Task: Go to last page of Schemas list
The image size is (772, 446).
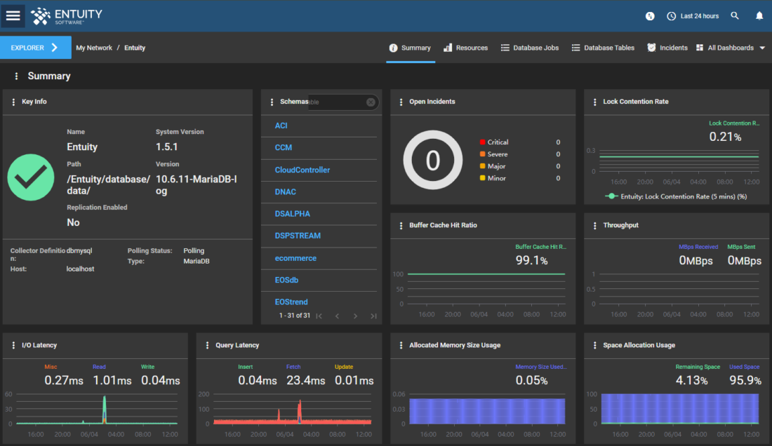Action: click(373, 316)
